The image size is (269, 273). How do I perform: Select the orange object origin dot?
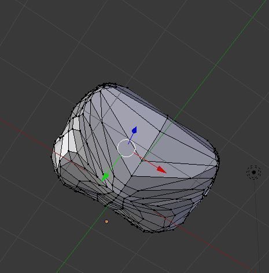point(106,221)
